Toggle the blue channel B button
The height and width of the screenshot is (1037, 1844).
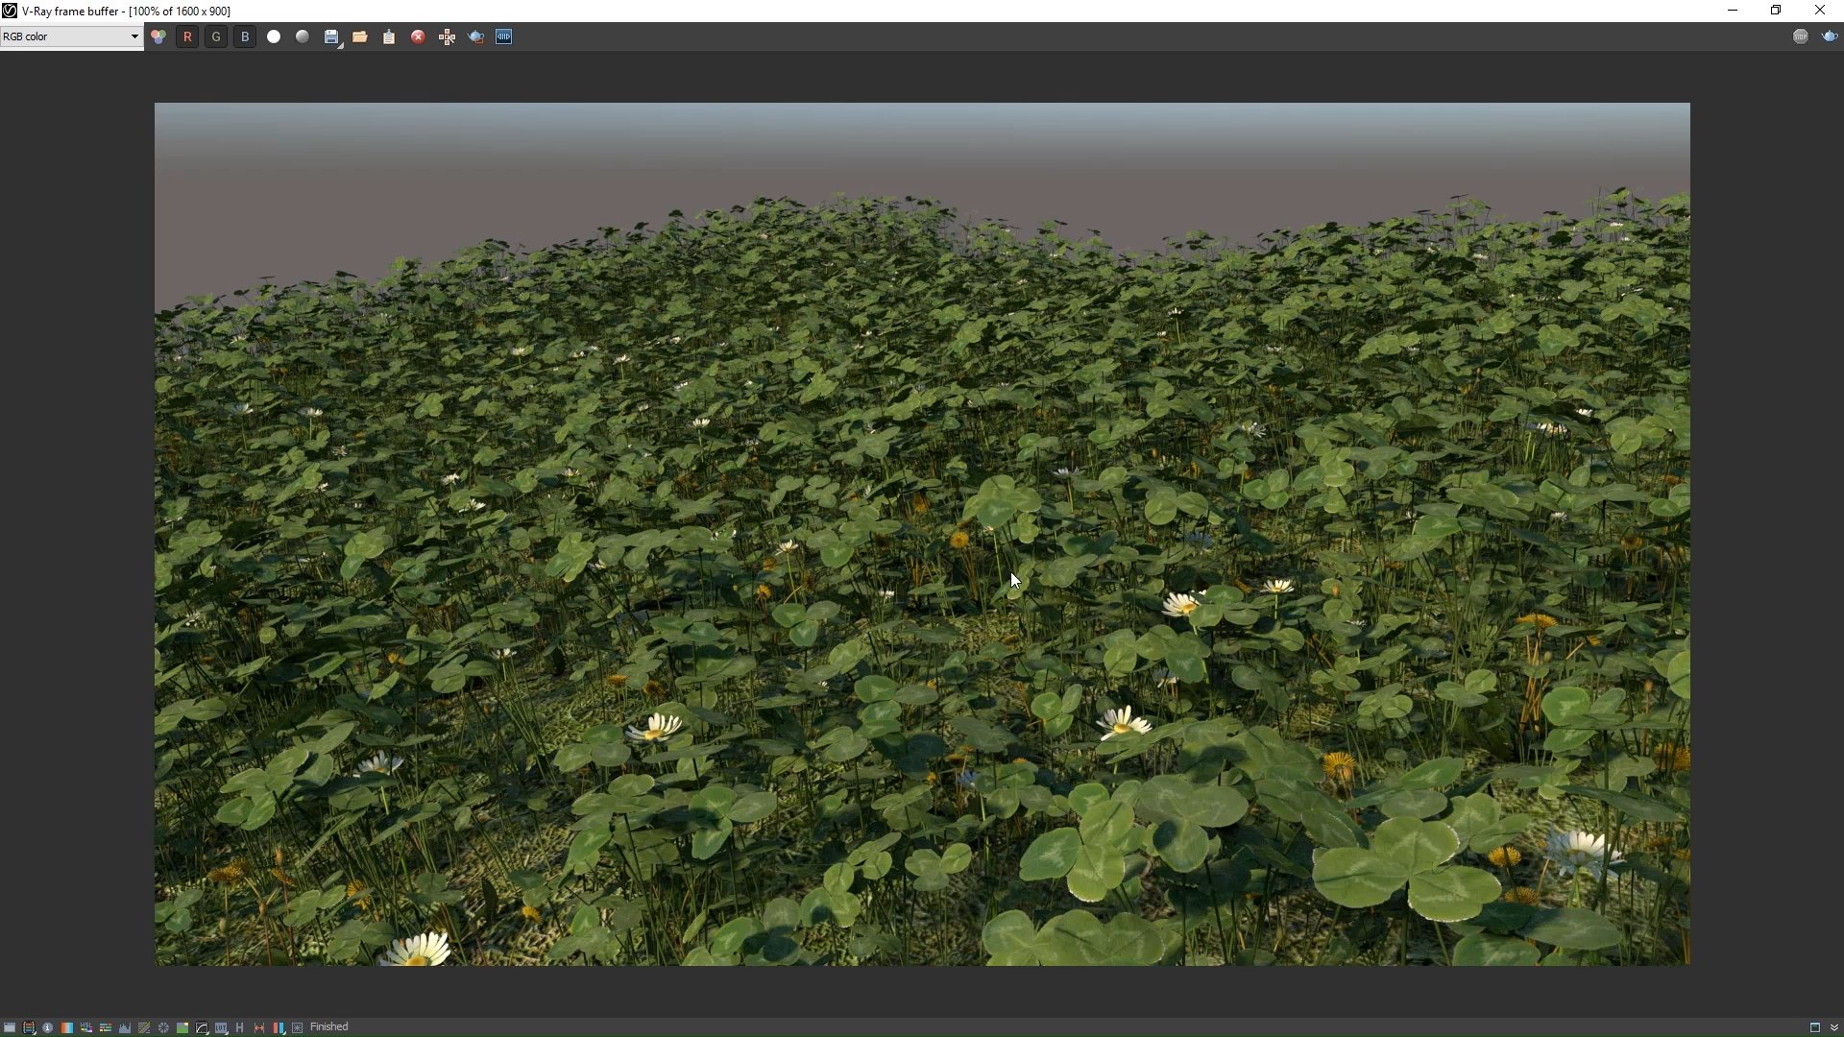(245, 36)
